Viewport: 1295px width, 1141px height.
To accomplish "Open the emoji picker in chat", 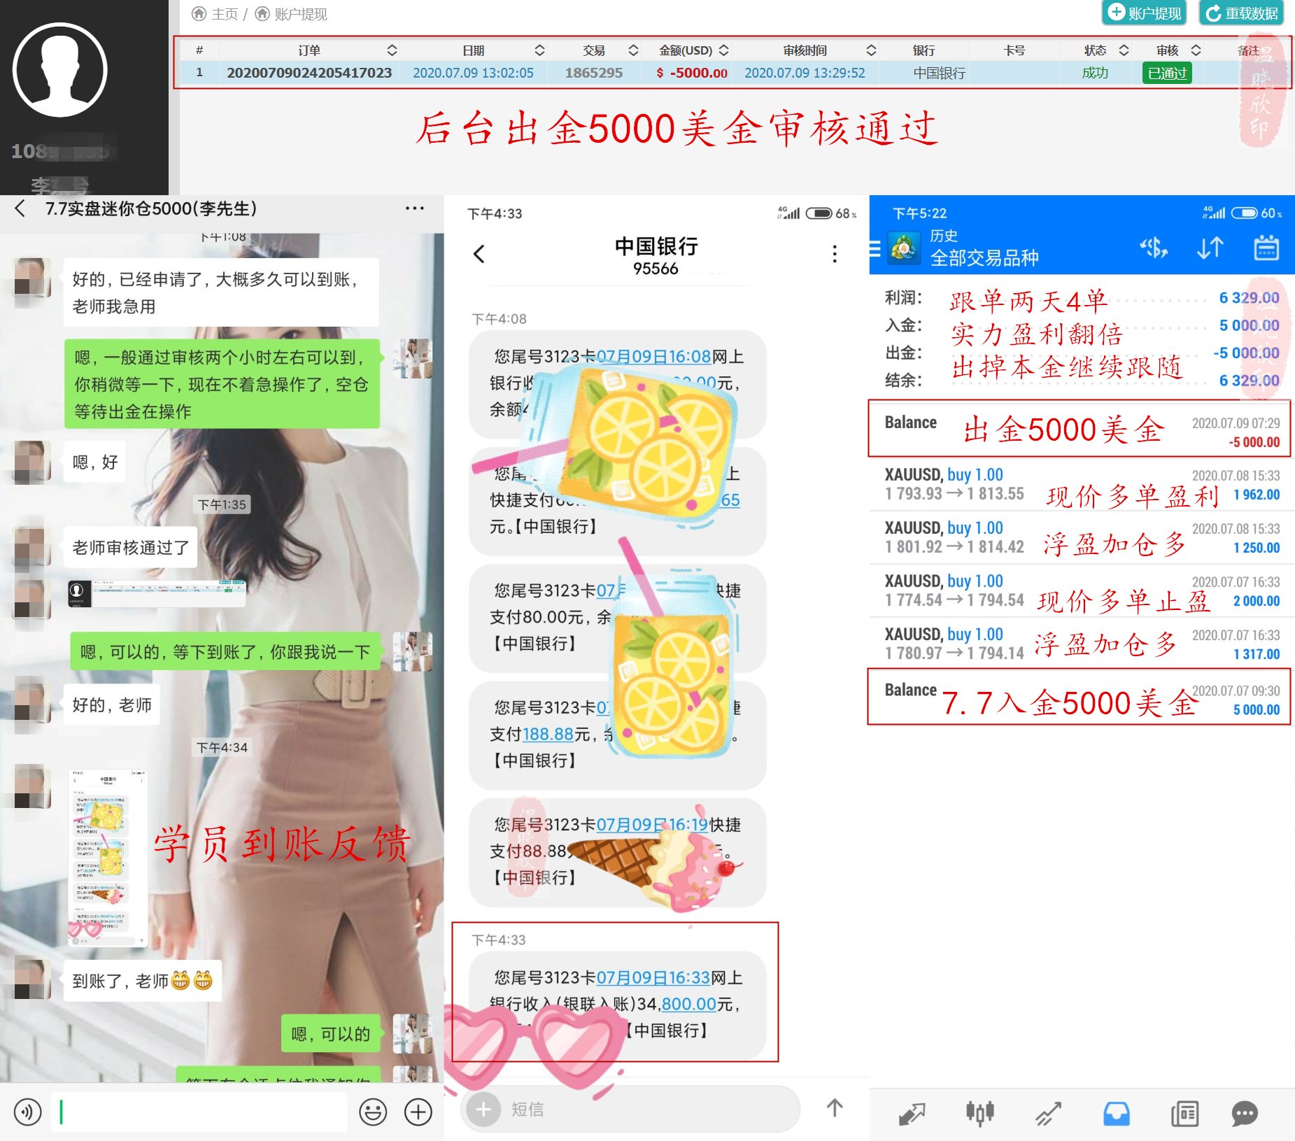I will click(373, 1112).
